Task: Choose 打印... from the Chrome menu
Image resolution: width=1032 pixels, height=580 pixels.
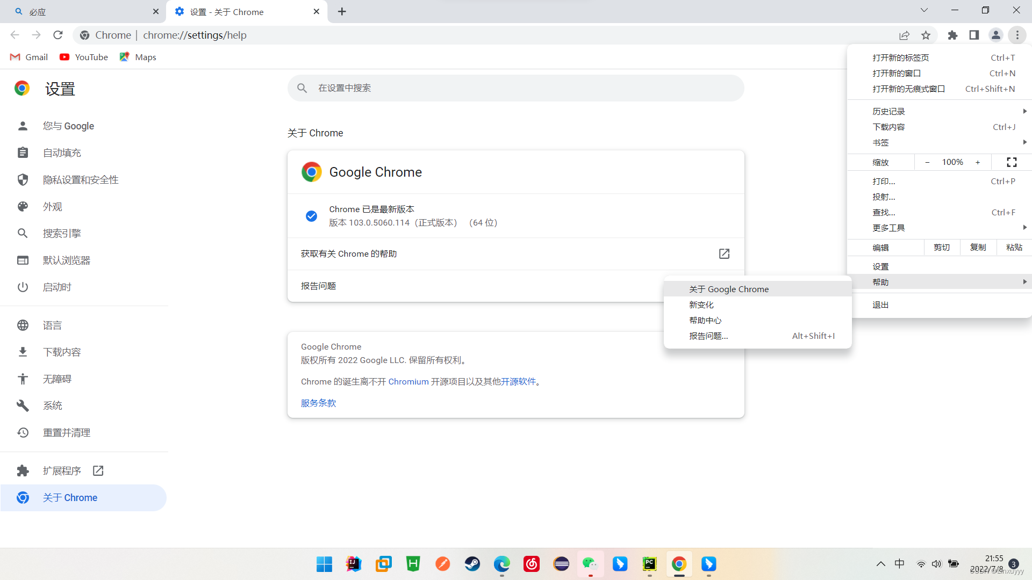Action: [940, 182]
